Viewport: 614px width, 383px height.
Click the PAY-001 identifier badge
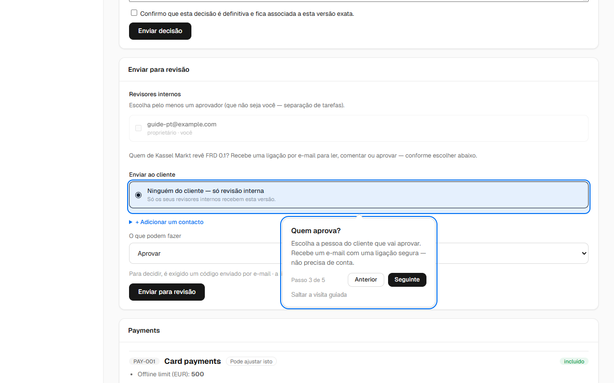(144, 361)
